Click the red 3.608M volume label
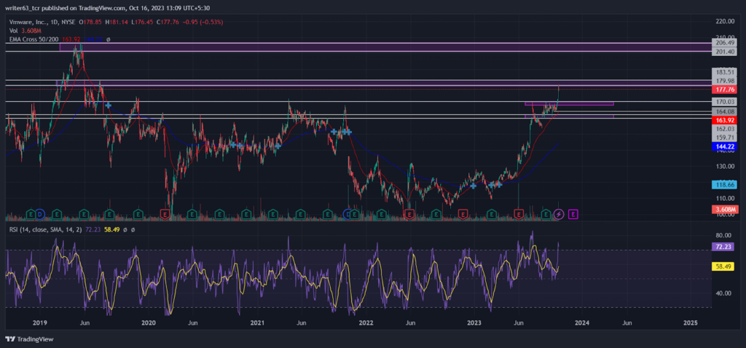This screenshot has height=348, width=746. tap(724, 210)
